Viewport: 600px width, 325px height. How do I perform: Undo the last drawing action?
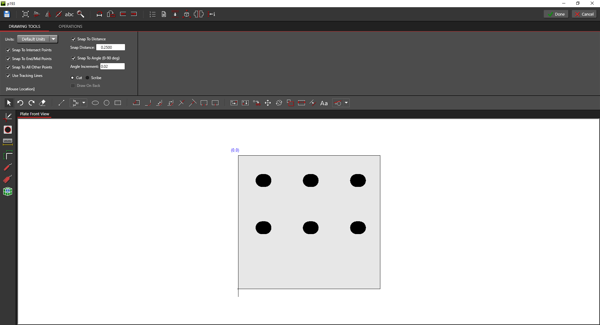(x=20, y=103)
